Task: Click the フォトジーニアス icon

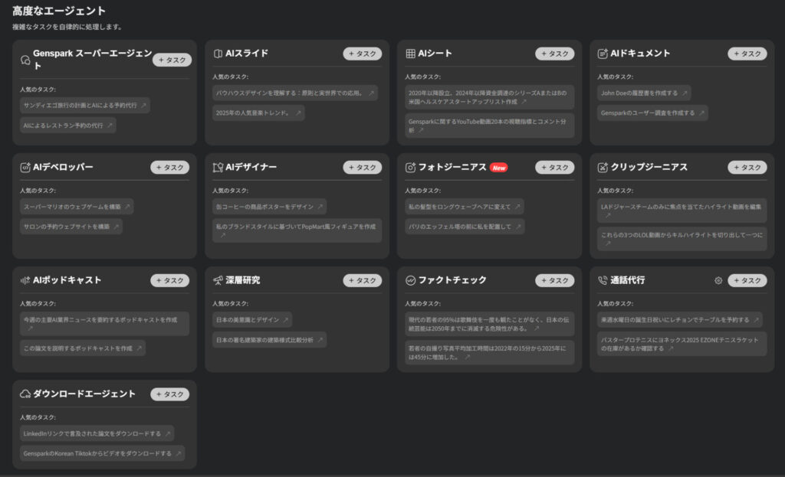Action: click(x=410, y=167)
